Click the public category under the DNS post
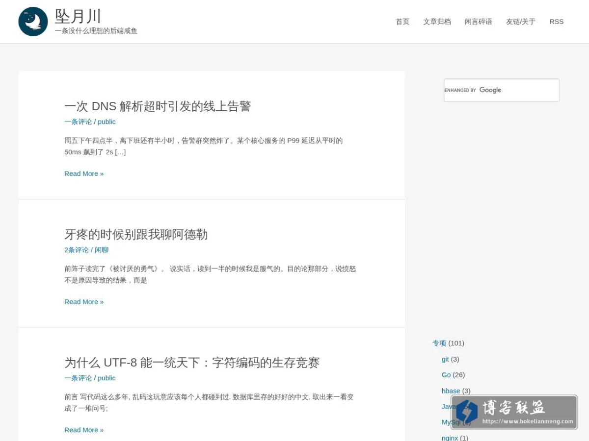The height and width of the screenshot is (441, 589). (x=107, y=122)
